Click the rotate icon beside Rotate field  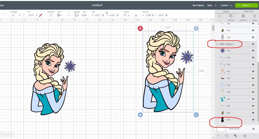[x=125, y=15]
